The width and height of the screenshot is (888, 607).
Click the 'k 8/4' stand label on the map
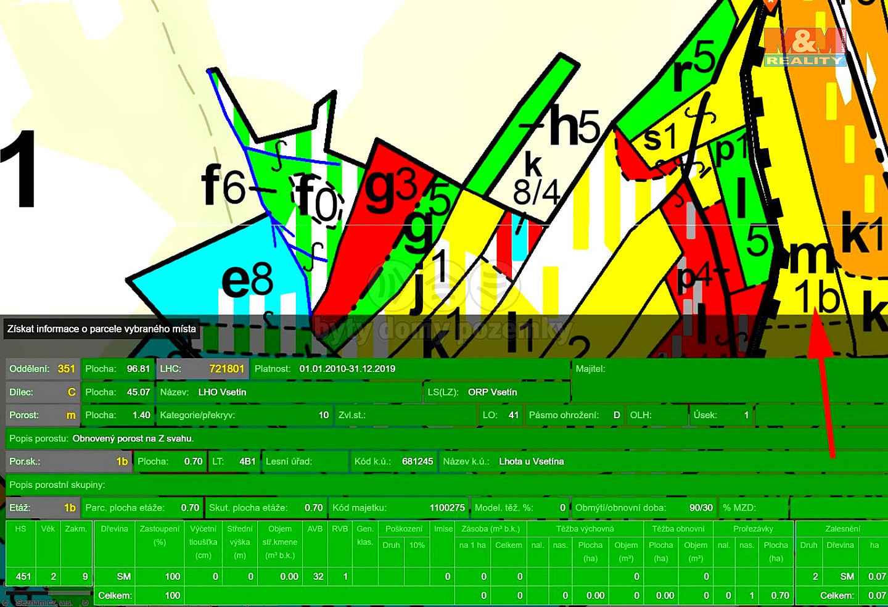pyautogui.click(x=535, y=180)
